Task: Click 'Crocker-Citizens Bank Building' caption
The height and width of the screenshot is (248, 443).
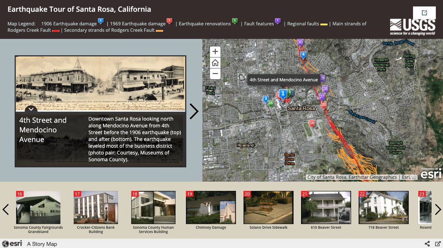Action: click(96, 230)
